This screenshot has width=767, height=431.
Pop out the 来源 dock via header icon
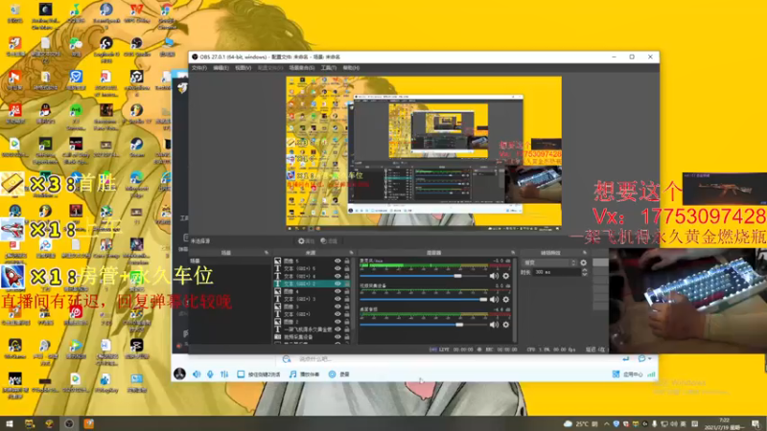point(351,253)
